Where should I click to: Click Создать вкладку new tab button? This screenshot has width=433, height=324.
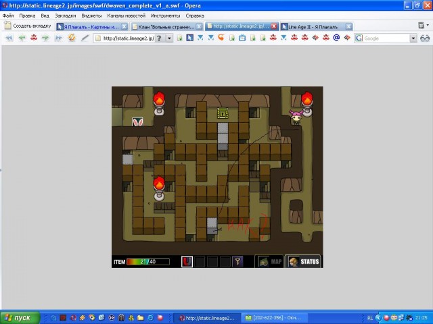click(x=28, y=26)
